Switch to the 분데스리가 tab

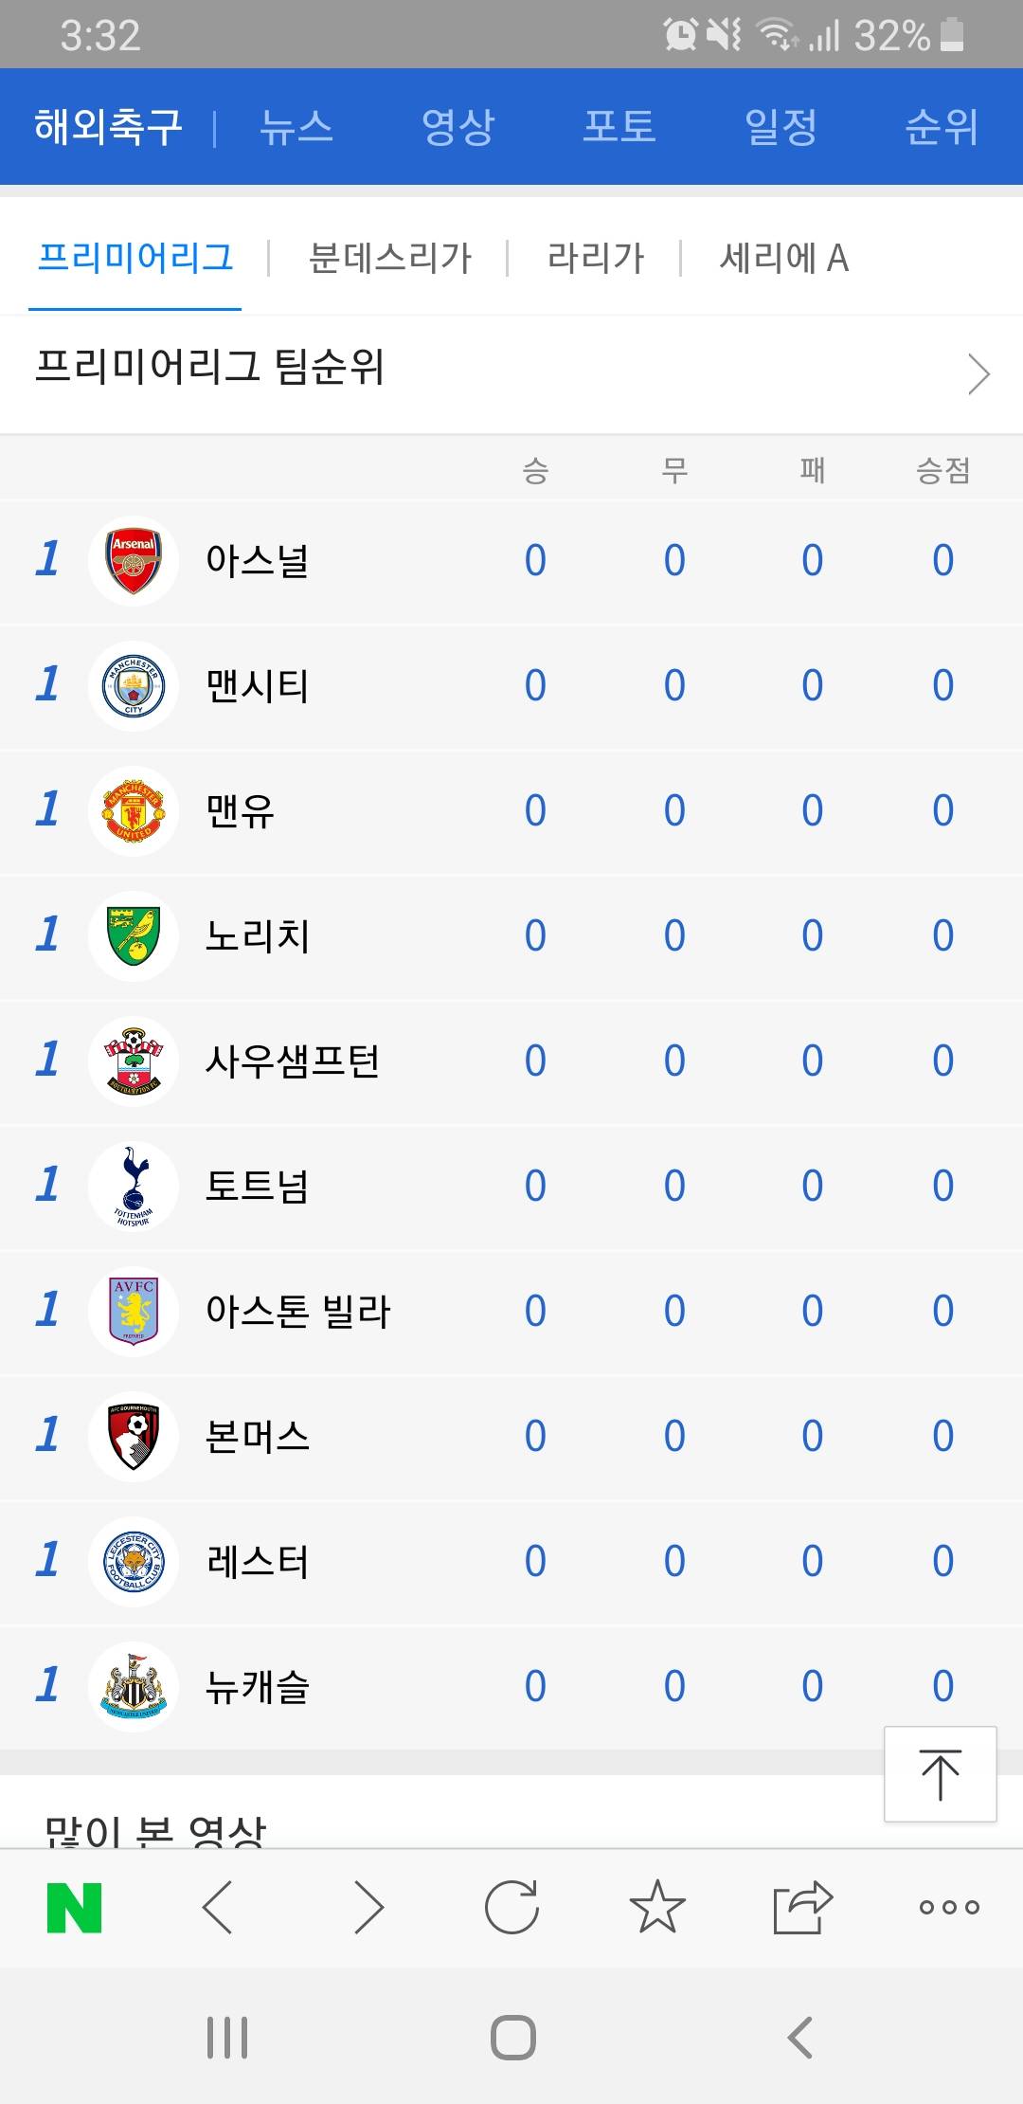[x=389, y=258]
